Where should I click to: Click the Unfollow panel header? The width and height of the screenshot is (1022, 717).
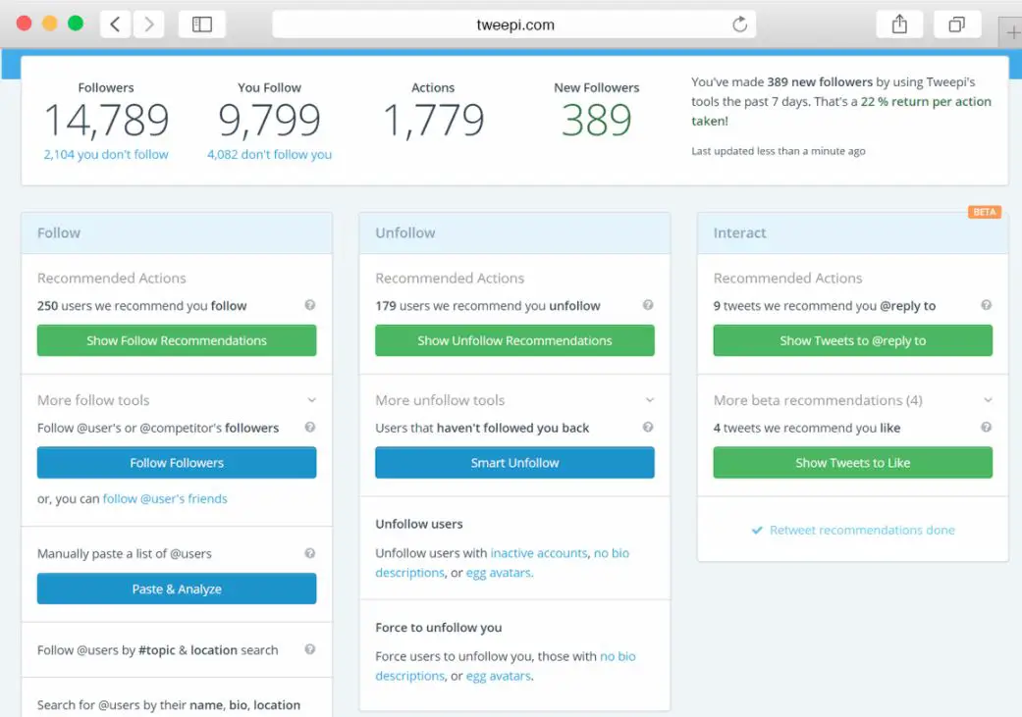(514, 233)
